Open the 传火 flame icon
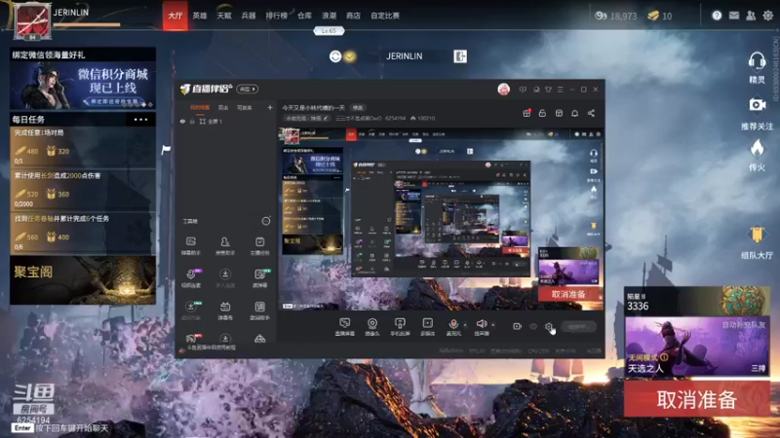Viewport: 780px width, 438px height. tap(757, 148)
